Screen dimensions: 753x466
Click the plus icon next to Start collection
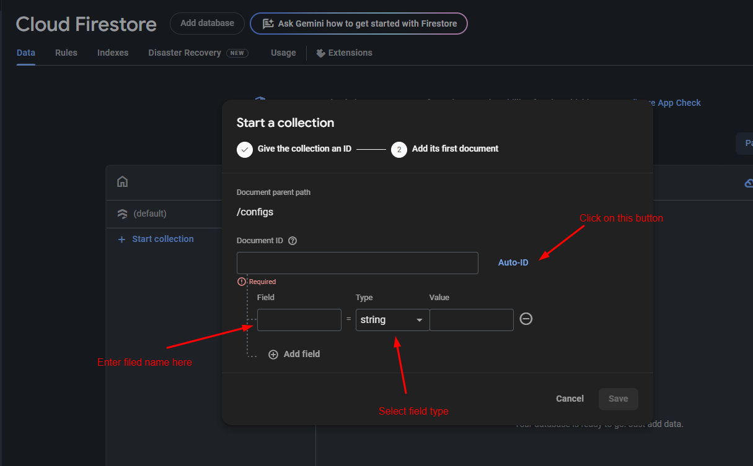point(121,239)
